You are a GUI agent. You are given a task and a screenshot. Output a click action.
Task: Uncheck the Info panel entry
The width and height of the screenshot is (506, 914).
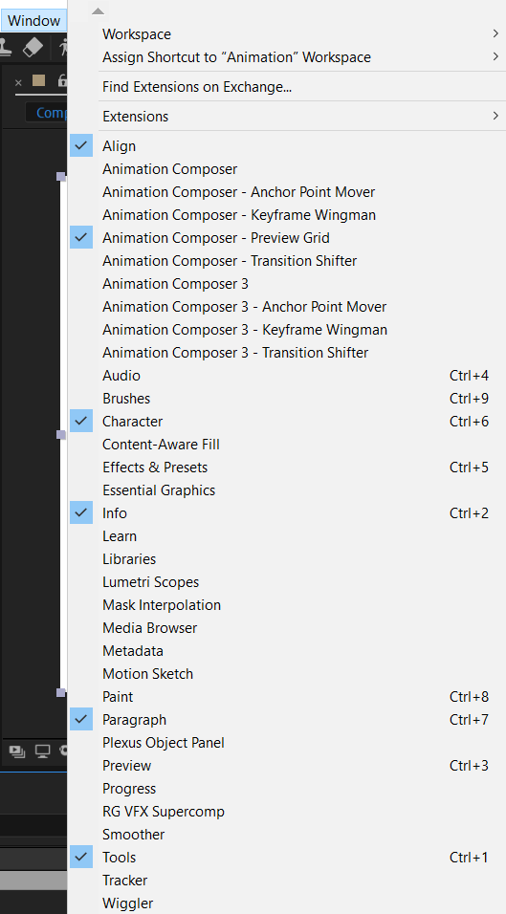(286, 513)
